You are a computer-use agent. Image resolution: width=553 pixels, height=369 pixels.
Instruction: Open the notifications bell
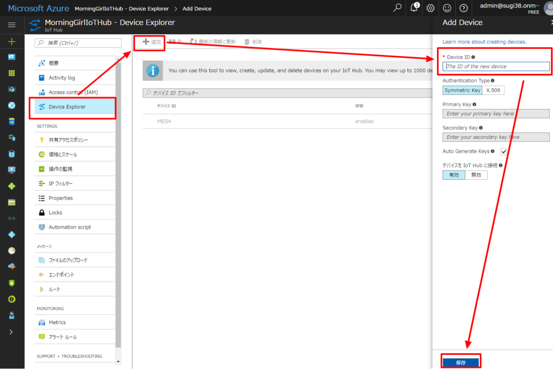[414, 8]
